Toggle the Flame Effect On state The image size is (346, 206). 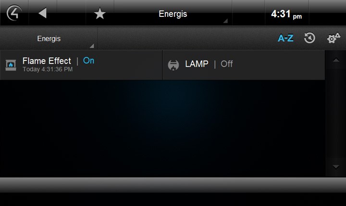pos(88,61)
